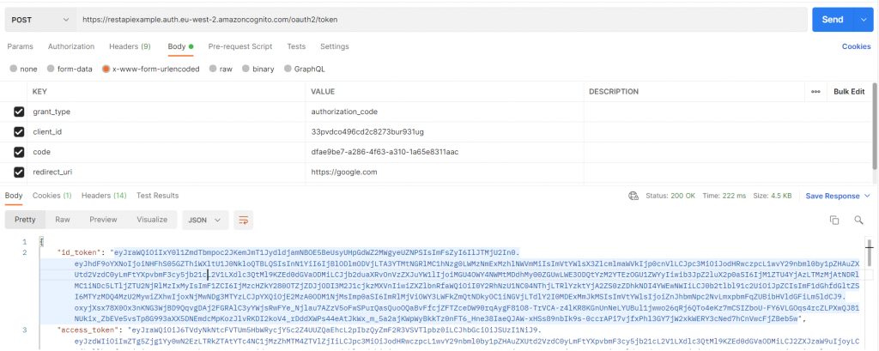
Task: Open the three-dots column options menu
Action: tap(815, 91)
